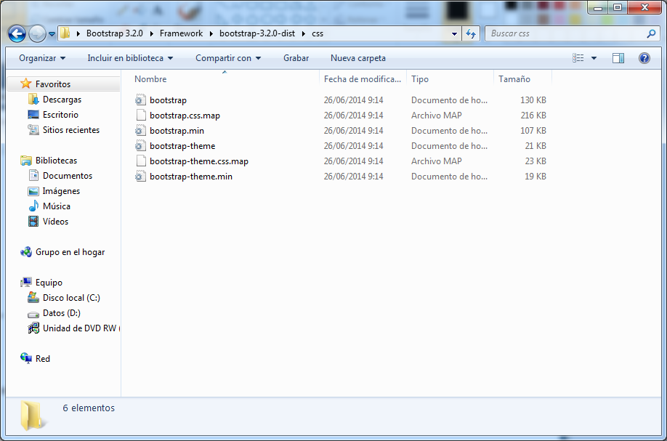Click the Archivo MAP type of bootstrap.css.map

pyautogui.click(x=437, y=116)
